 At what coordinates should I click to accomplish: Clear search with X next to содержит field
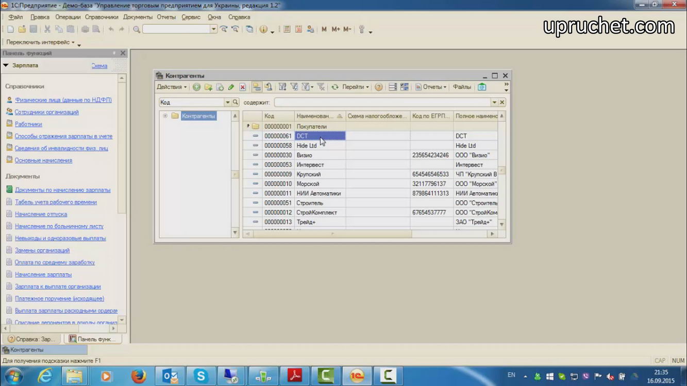[x=502, y=102]
